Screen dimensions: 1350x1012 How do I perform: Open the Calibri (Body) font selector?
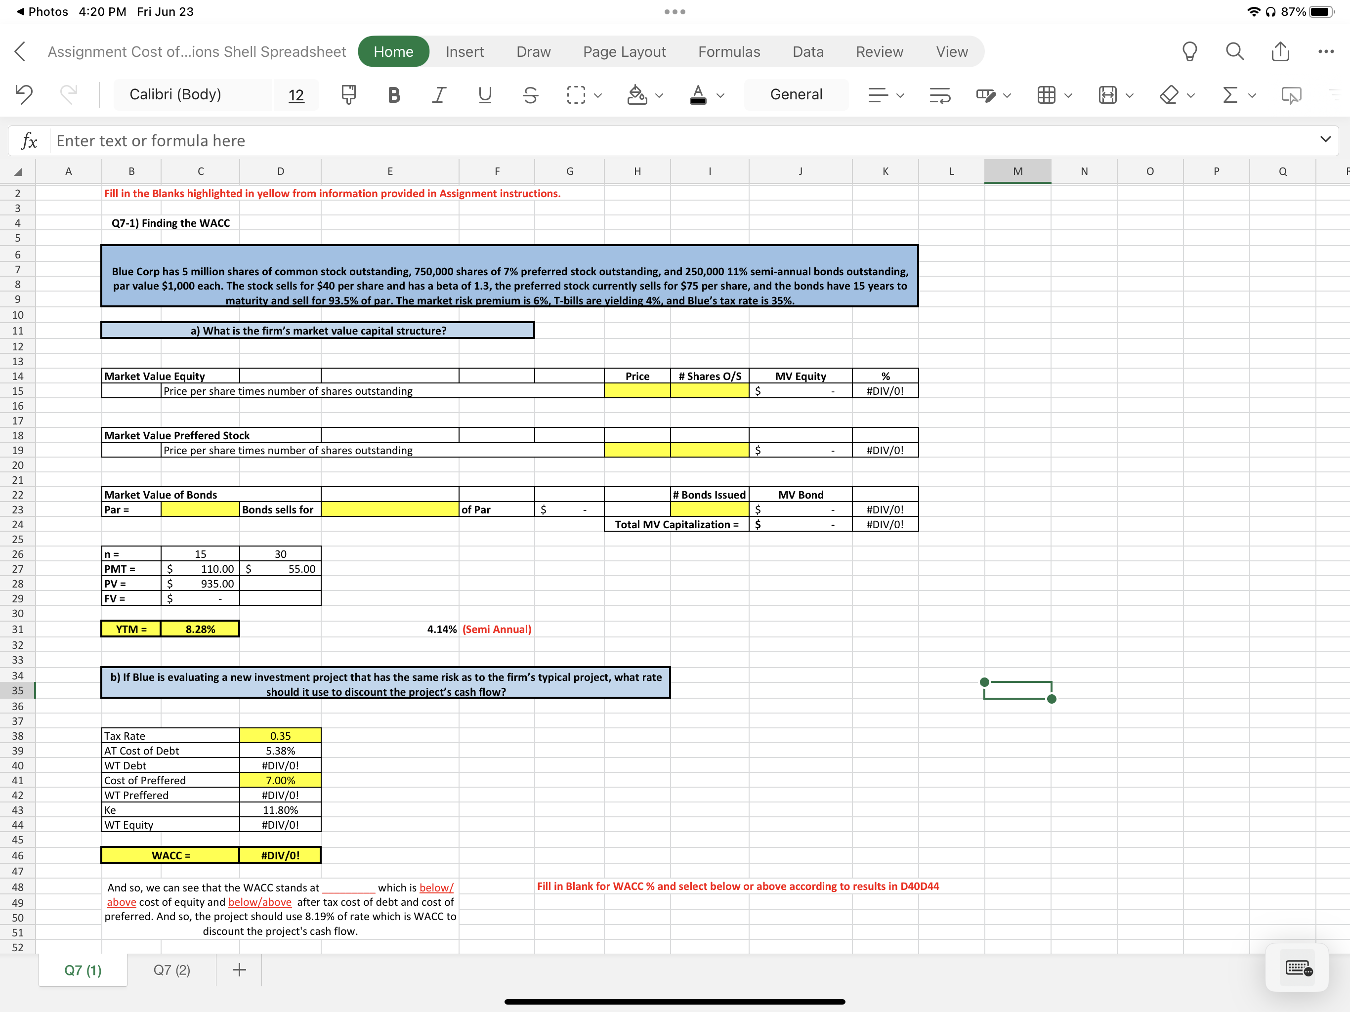tap(192, 94)
